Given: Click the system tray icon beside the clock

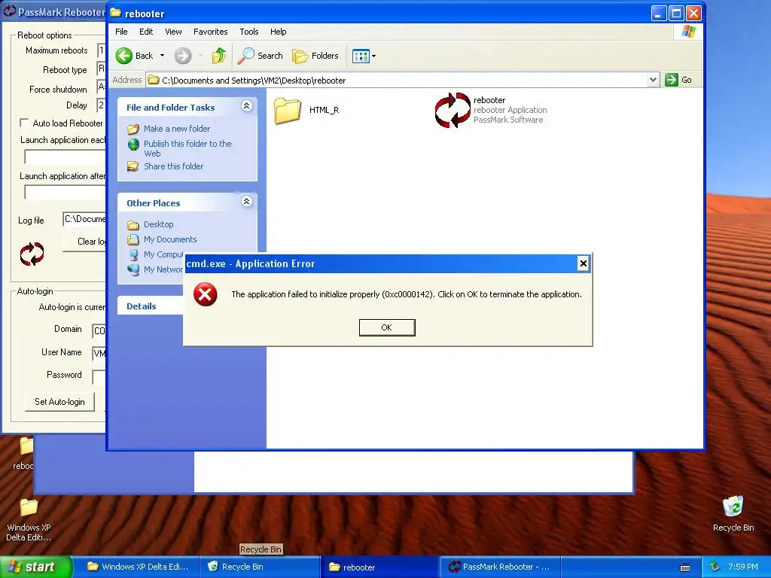Looking at the screenshot, I should [x=715, y=567].
